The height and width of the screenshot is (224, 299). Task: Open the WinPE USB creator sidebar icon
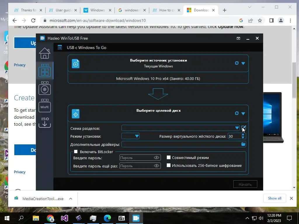45,105
